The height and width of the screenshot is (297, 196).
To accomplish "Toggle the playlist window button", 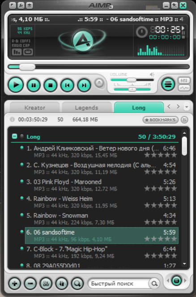I will (x=168, y=84).
